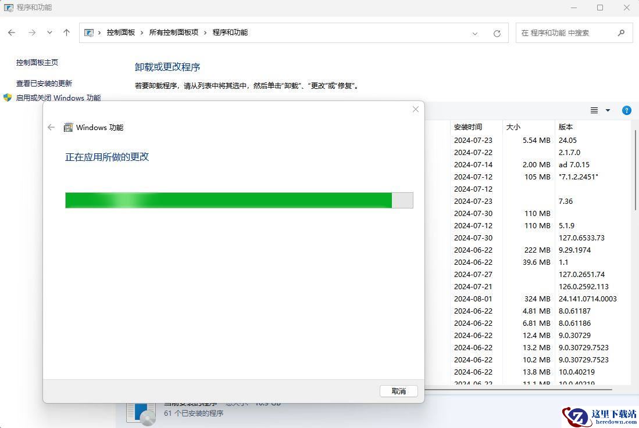The width and height of the screenshot is (639, 428).
Task: Open the view options dropdown arrow
Action: pos(608,110)
